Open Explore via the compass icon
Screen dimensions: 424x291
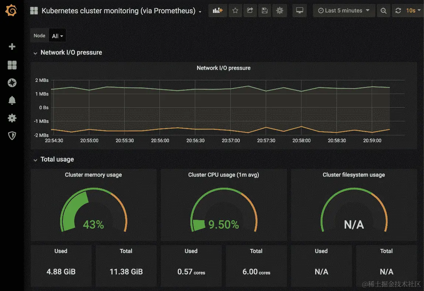(x=12, y=83)
